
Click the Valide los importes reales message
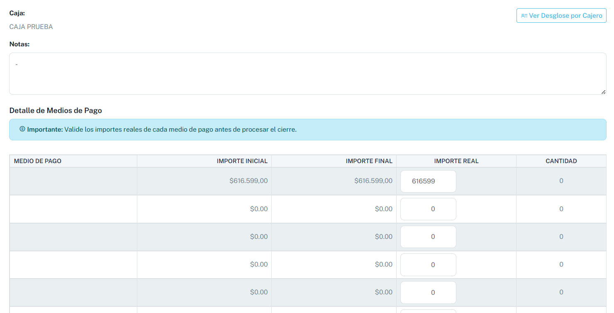(x=180, y=130)
